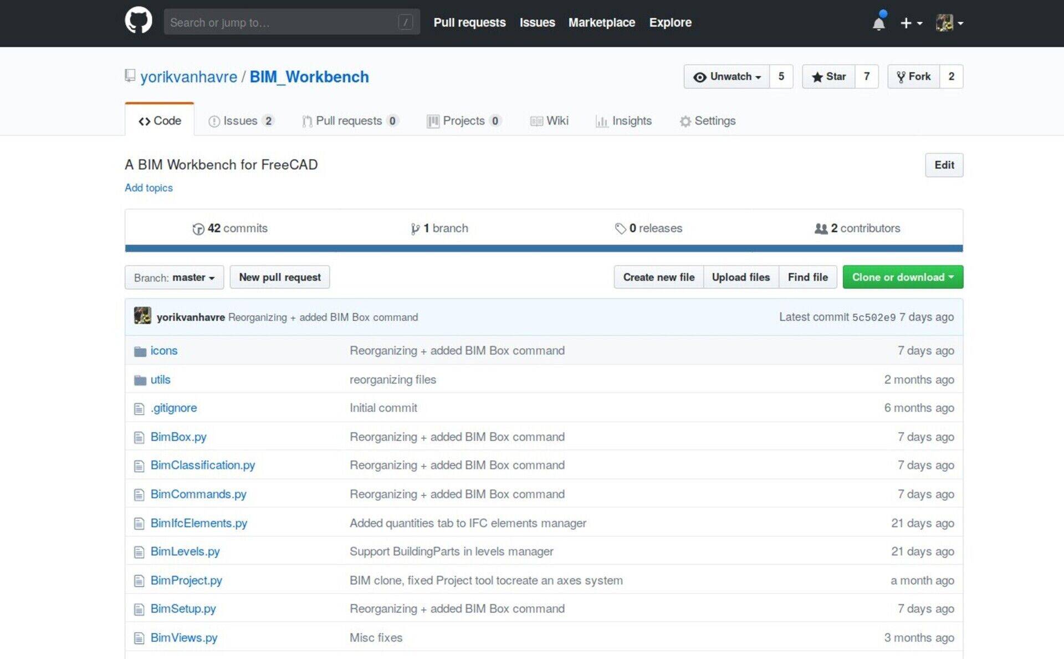Click the icons folder icon

140,351
